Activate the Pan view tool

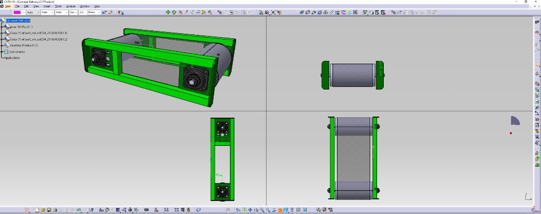250,209
